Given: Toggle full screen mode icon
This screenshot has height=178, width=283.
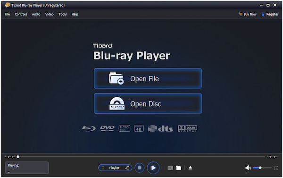Looking at the screenshot, I should point(275,168).
